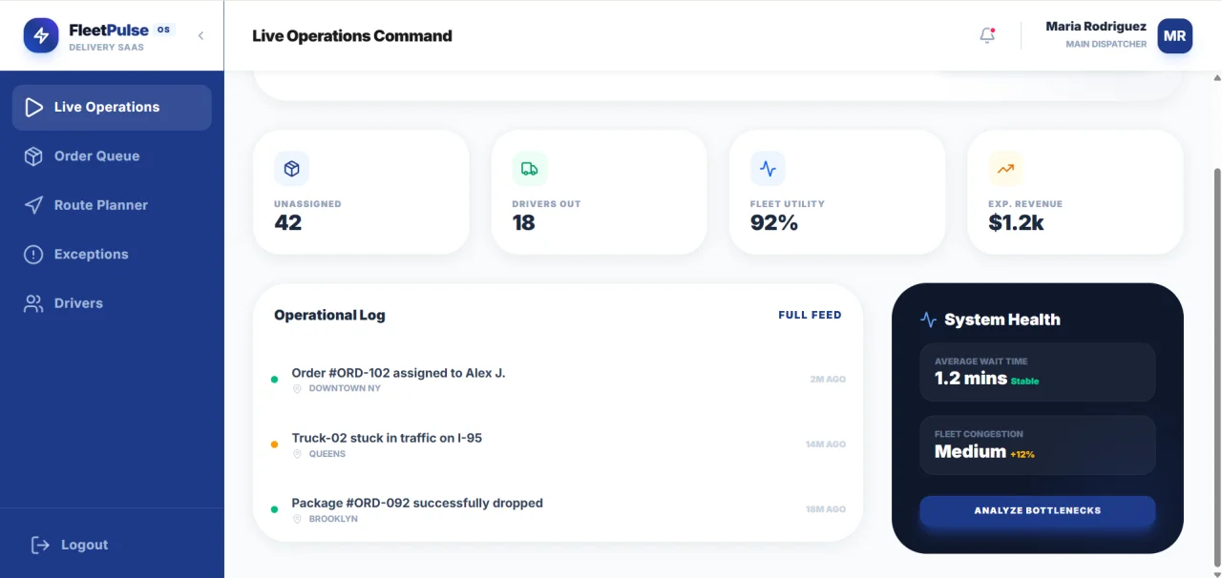Open the Drivers section
Screen dimensions: 1222x578
coord(112,303)
